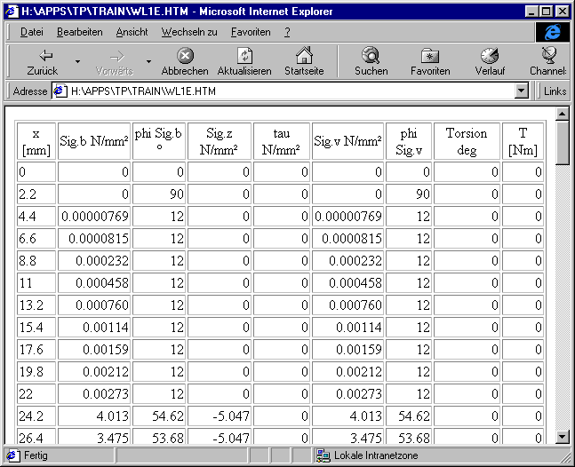Show history via Verlauf icon
The height and width of the screenshot is (467, 575).
[490, 56]
